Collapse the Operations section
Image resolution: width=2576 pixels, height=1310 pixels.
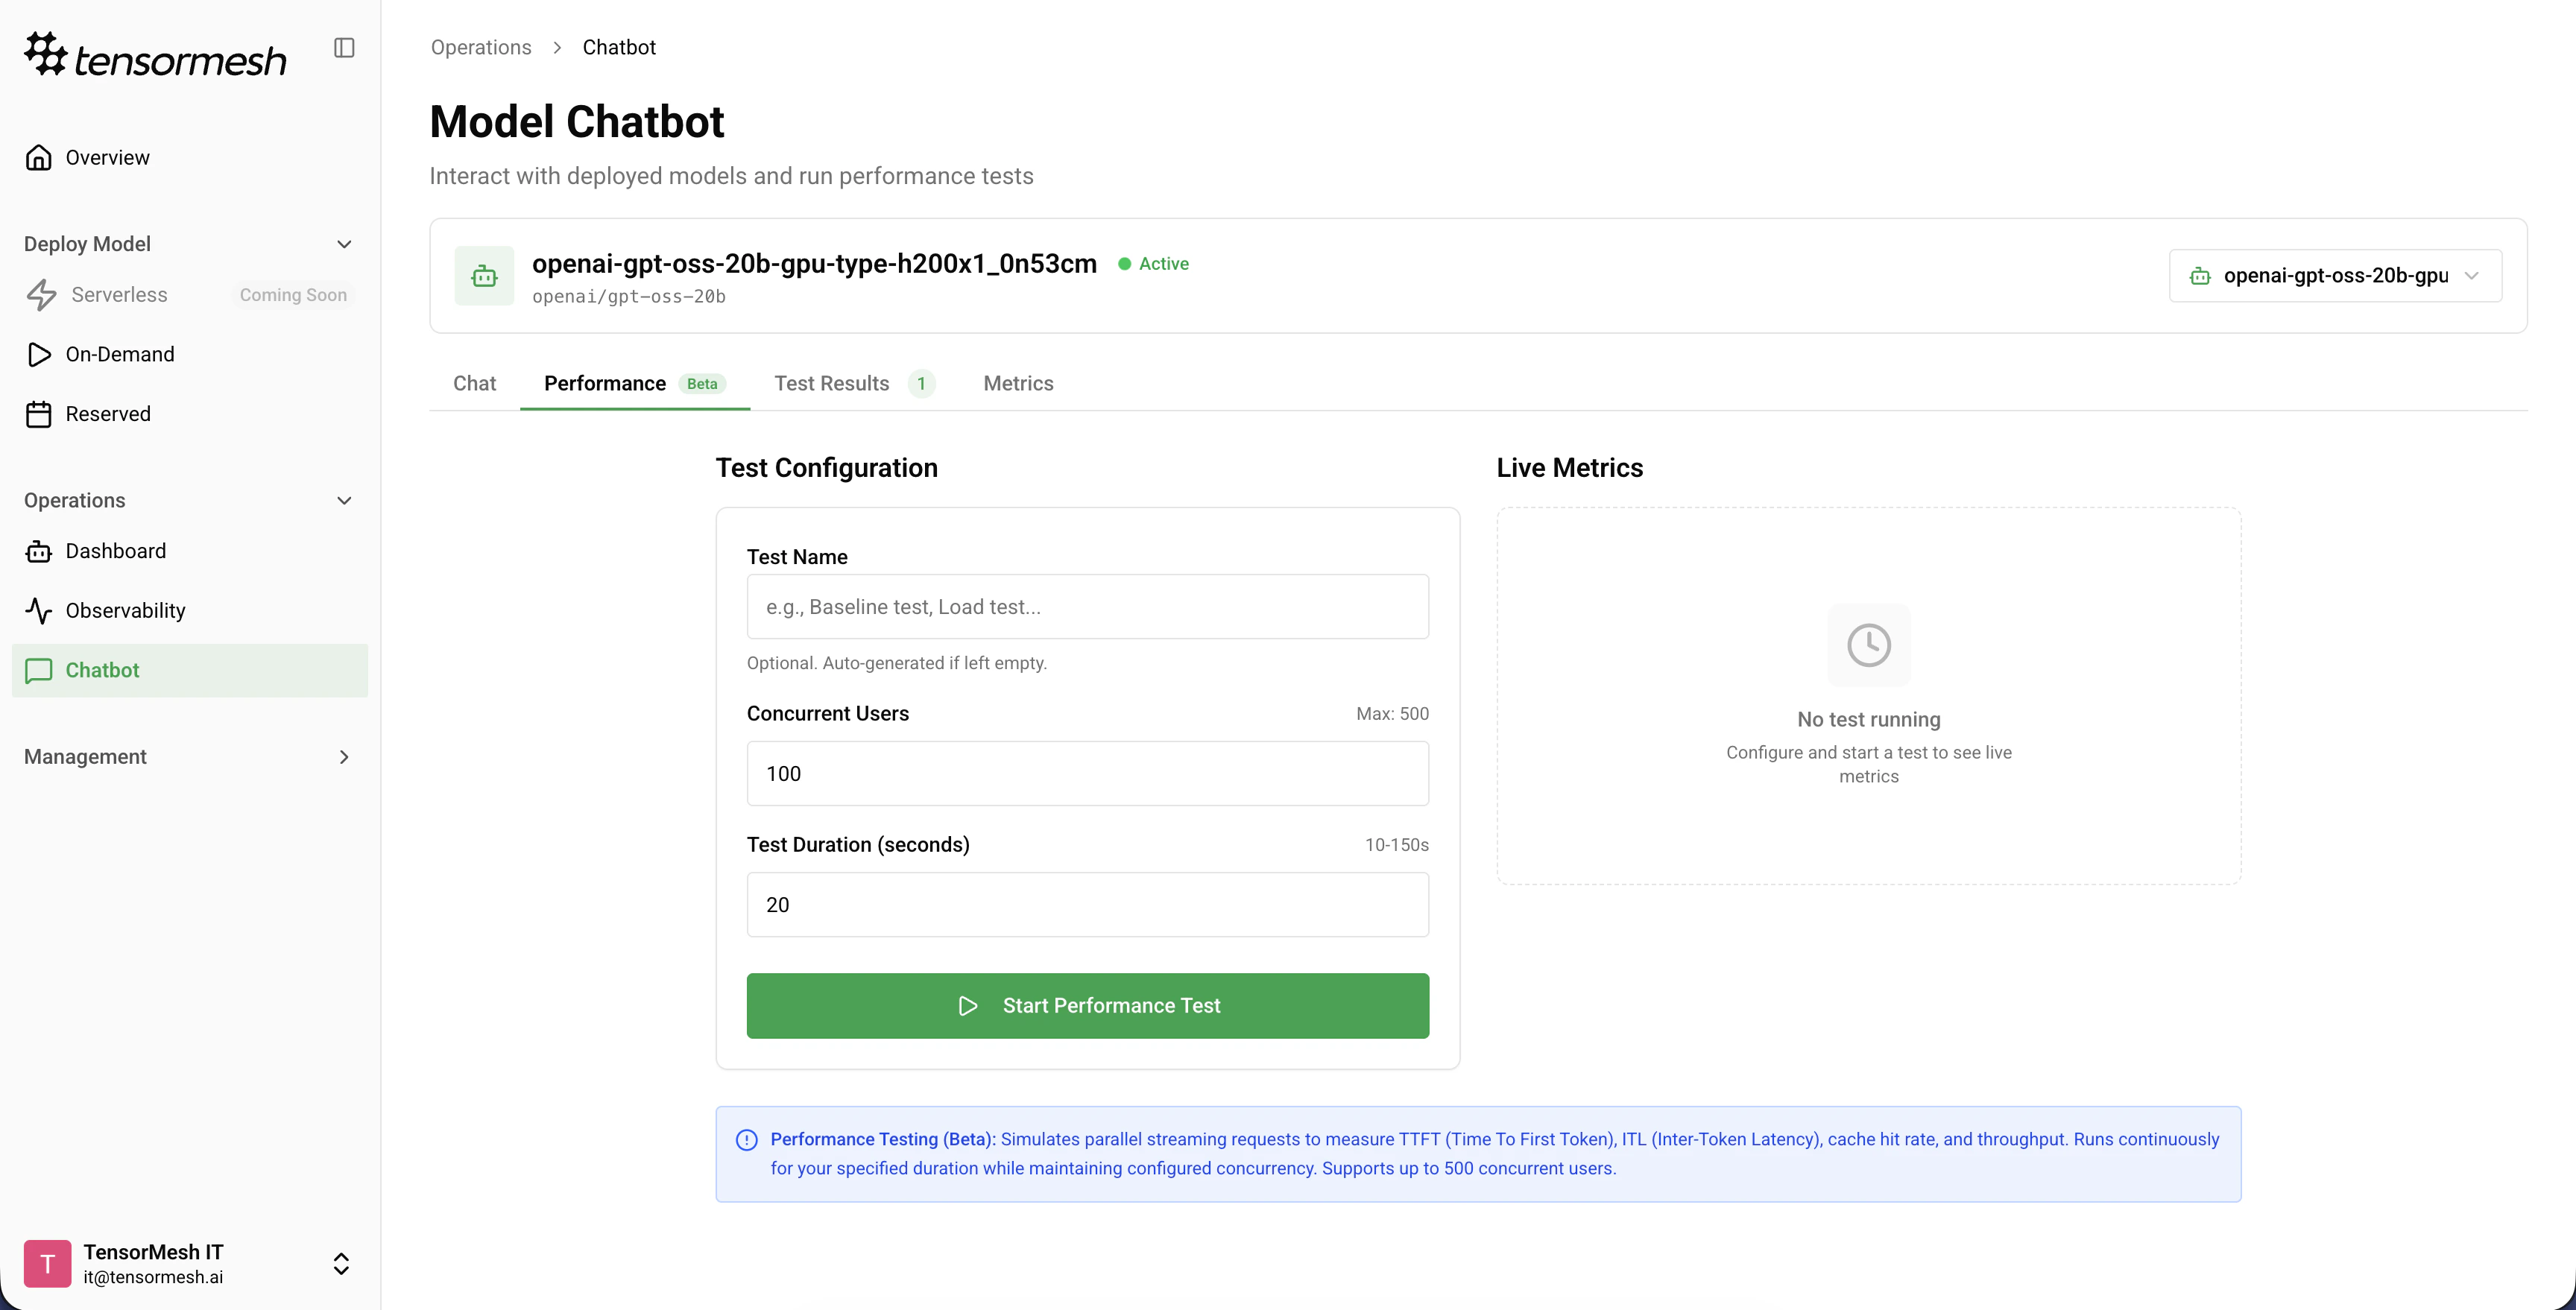point(344,500)
